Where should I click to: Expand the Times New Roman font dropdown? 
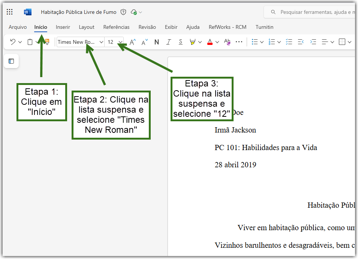[x=101, y=42]
